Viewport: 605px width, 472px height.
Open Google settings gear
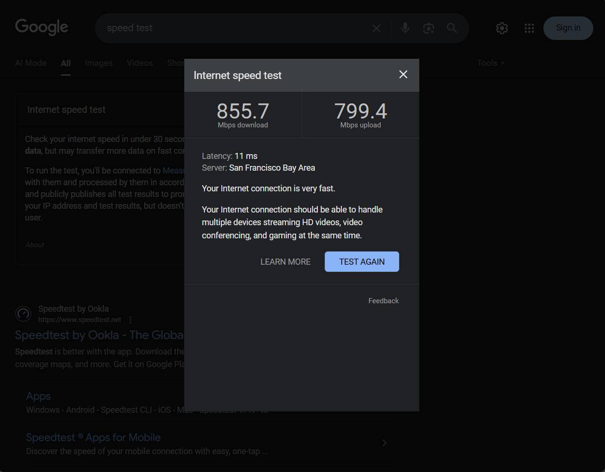pyautogui.click(x=502, y=28)
